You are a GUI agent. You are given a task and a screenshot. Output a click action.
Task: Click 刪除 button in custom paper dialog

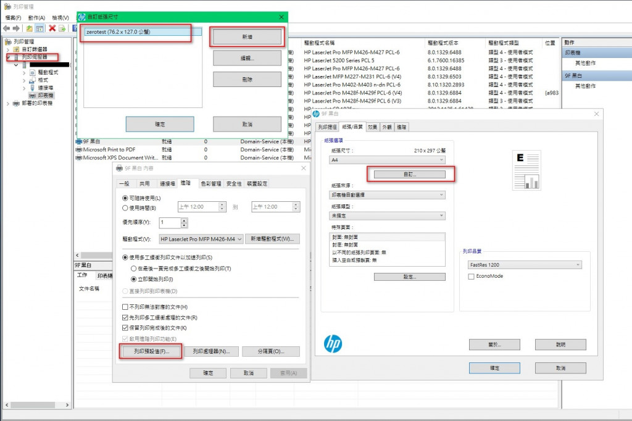(x=247, y=80)
